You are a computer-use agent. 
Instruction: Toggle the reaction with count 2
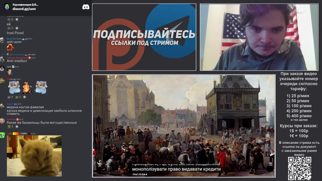coord(10,19)
